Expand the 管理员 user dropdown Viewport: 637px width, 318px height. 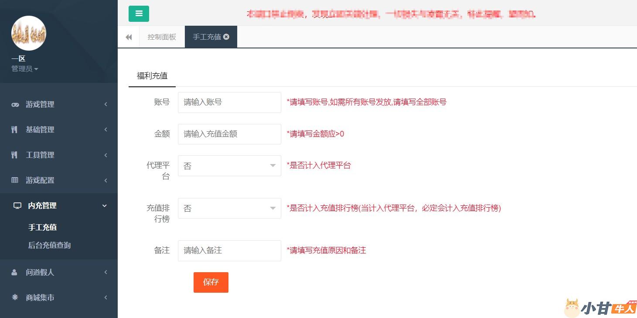tap(25, 69)
